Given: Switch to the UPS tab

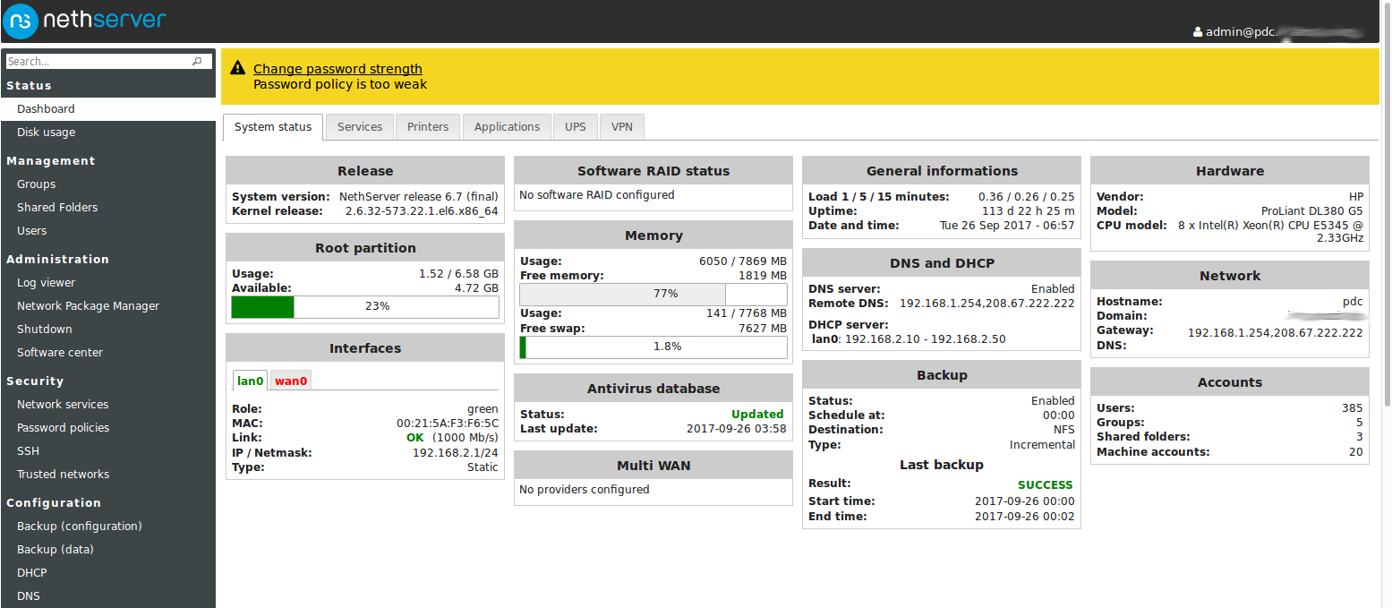Looking at the screenshot, I should coord(575,126).
